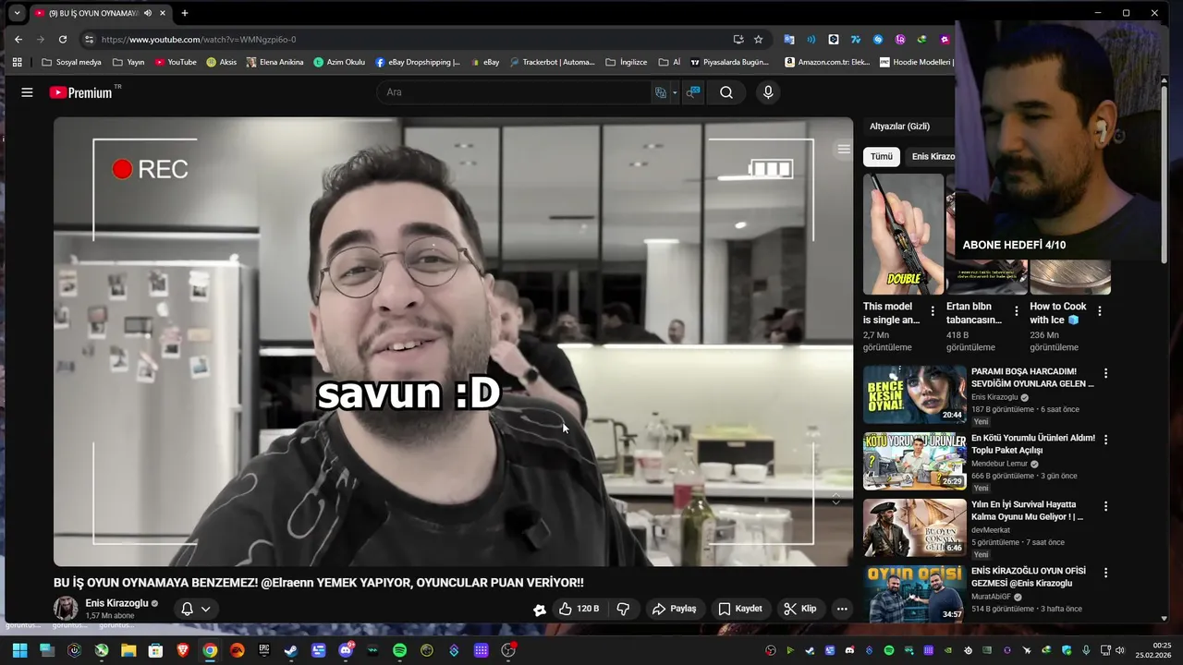This screenshot has width=1183, height=665.
Task: Open the volume icon in the system tray
Action: 1122,650
